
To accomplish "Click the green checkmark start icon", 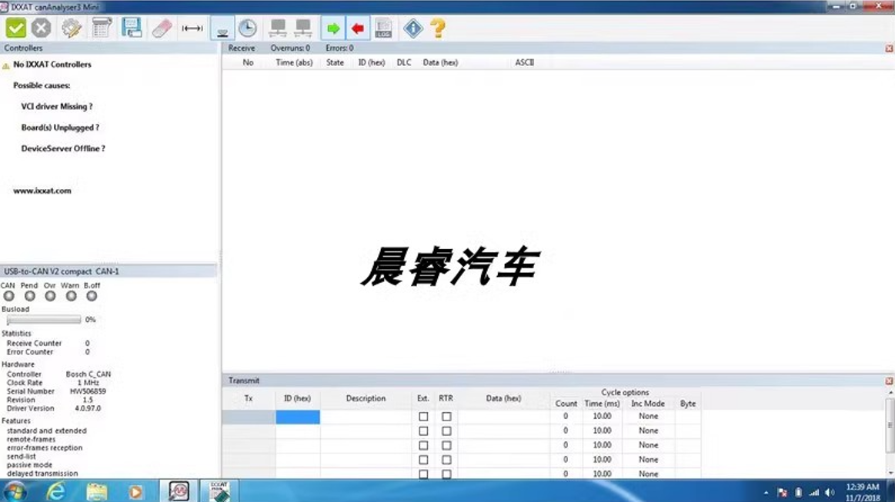I will [x=16, y=28].
